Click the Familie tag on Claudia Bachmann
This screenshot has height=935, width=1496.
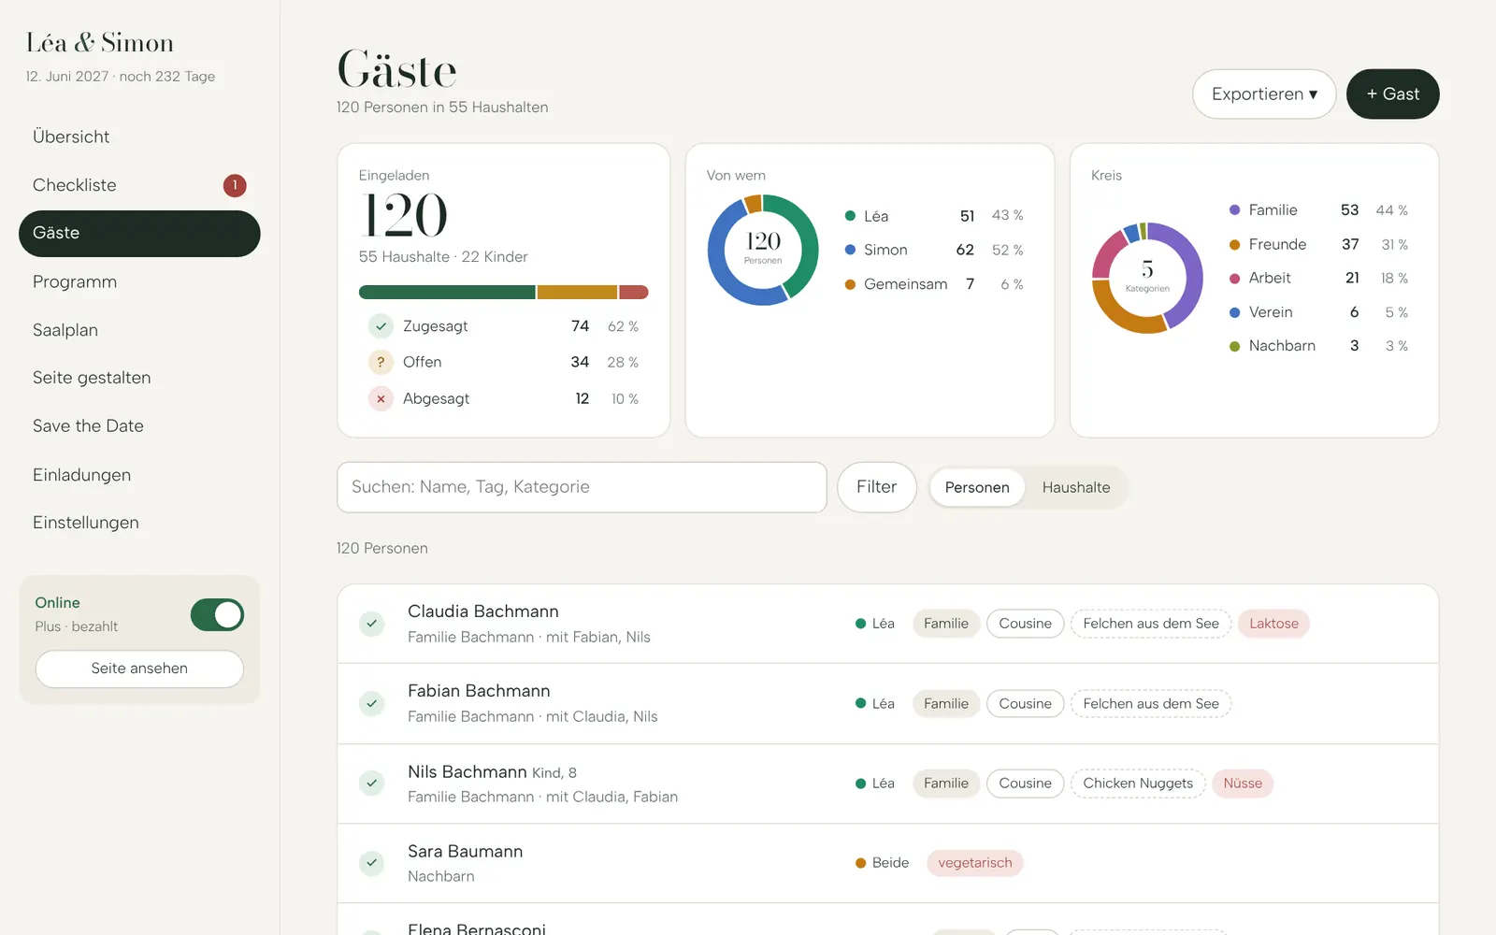point(946,624)
